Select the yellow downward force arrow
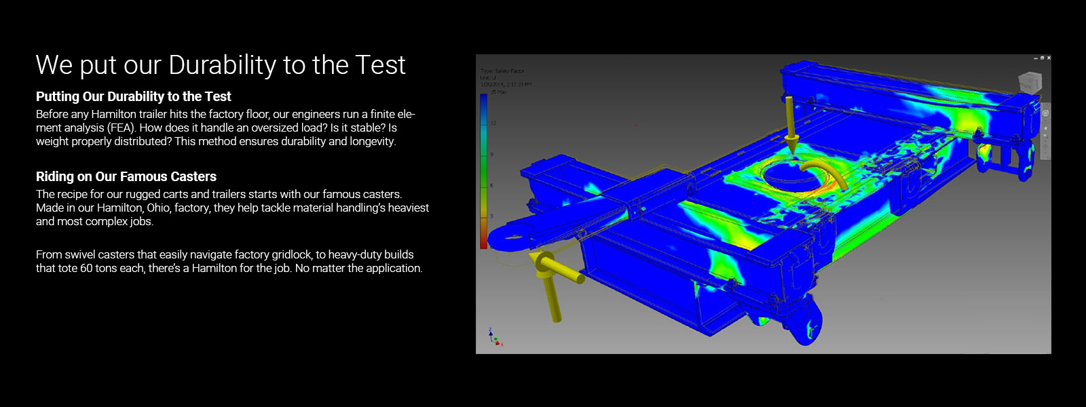Image resolution: width=1086 pixels, height=407 pixels. click(x=790, y=124)
